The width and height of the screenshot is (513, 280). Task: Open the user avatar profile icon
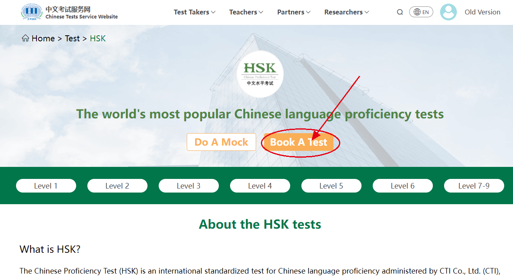[448, 12]
